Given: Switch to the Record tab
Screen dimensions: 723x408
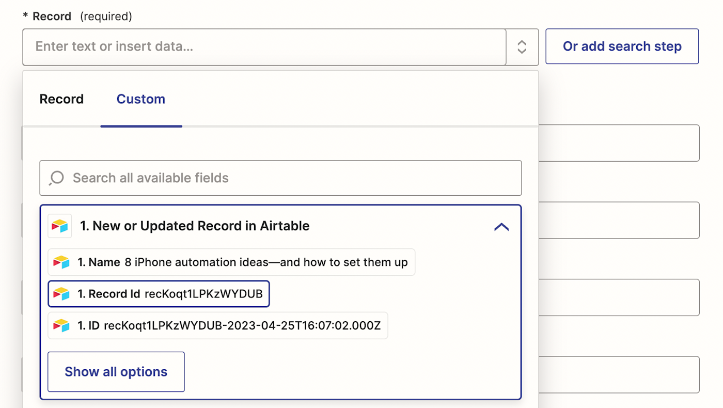Looking at the screenshot, I should click(61, 99).
